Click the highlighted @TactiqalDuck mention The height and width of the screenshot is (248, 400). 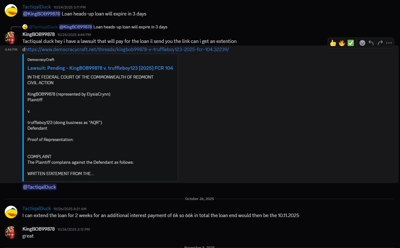point(39,187)
